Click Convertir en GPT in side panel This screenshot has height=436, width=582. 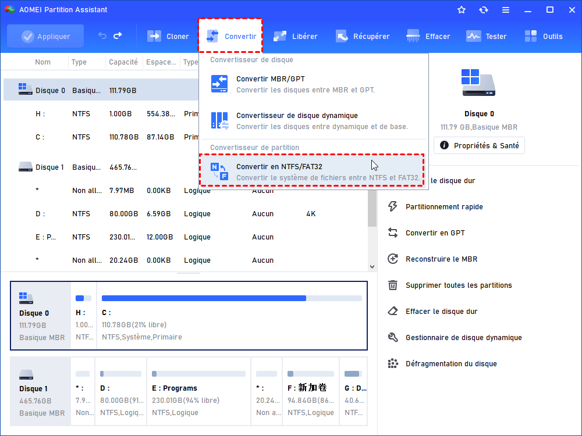435,233
